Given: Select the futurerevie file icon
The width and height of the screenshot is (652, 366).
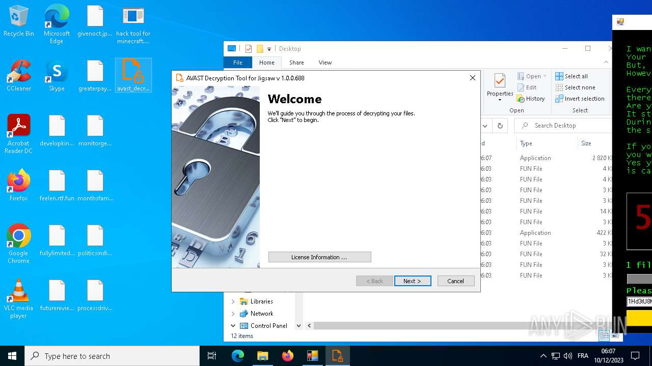Looking at the screenshot, I should (57, 295).
